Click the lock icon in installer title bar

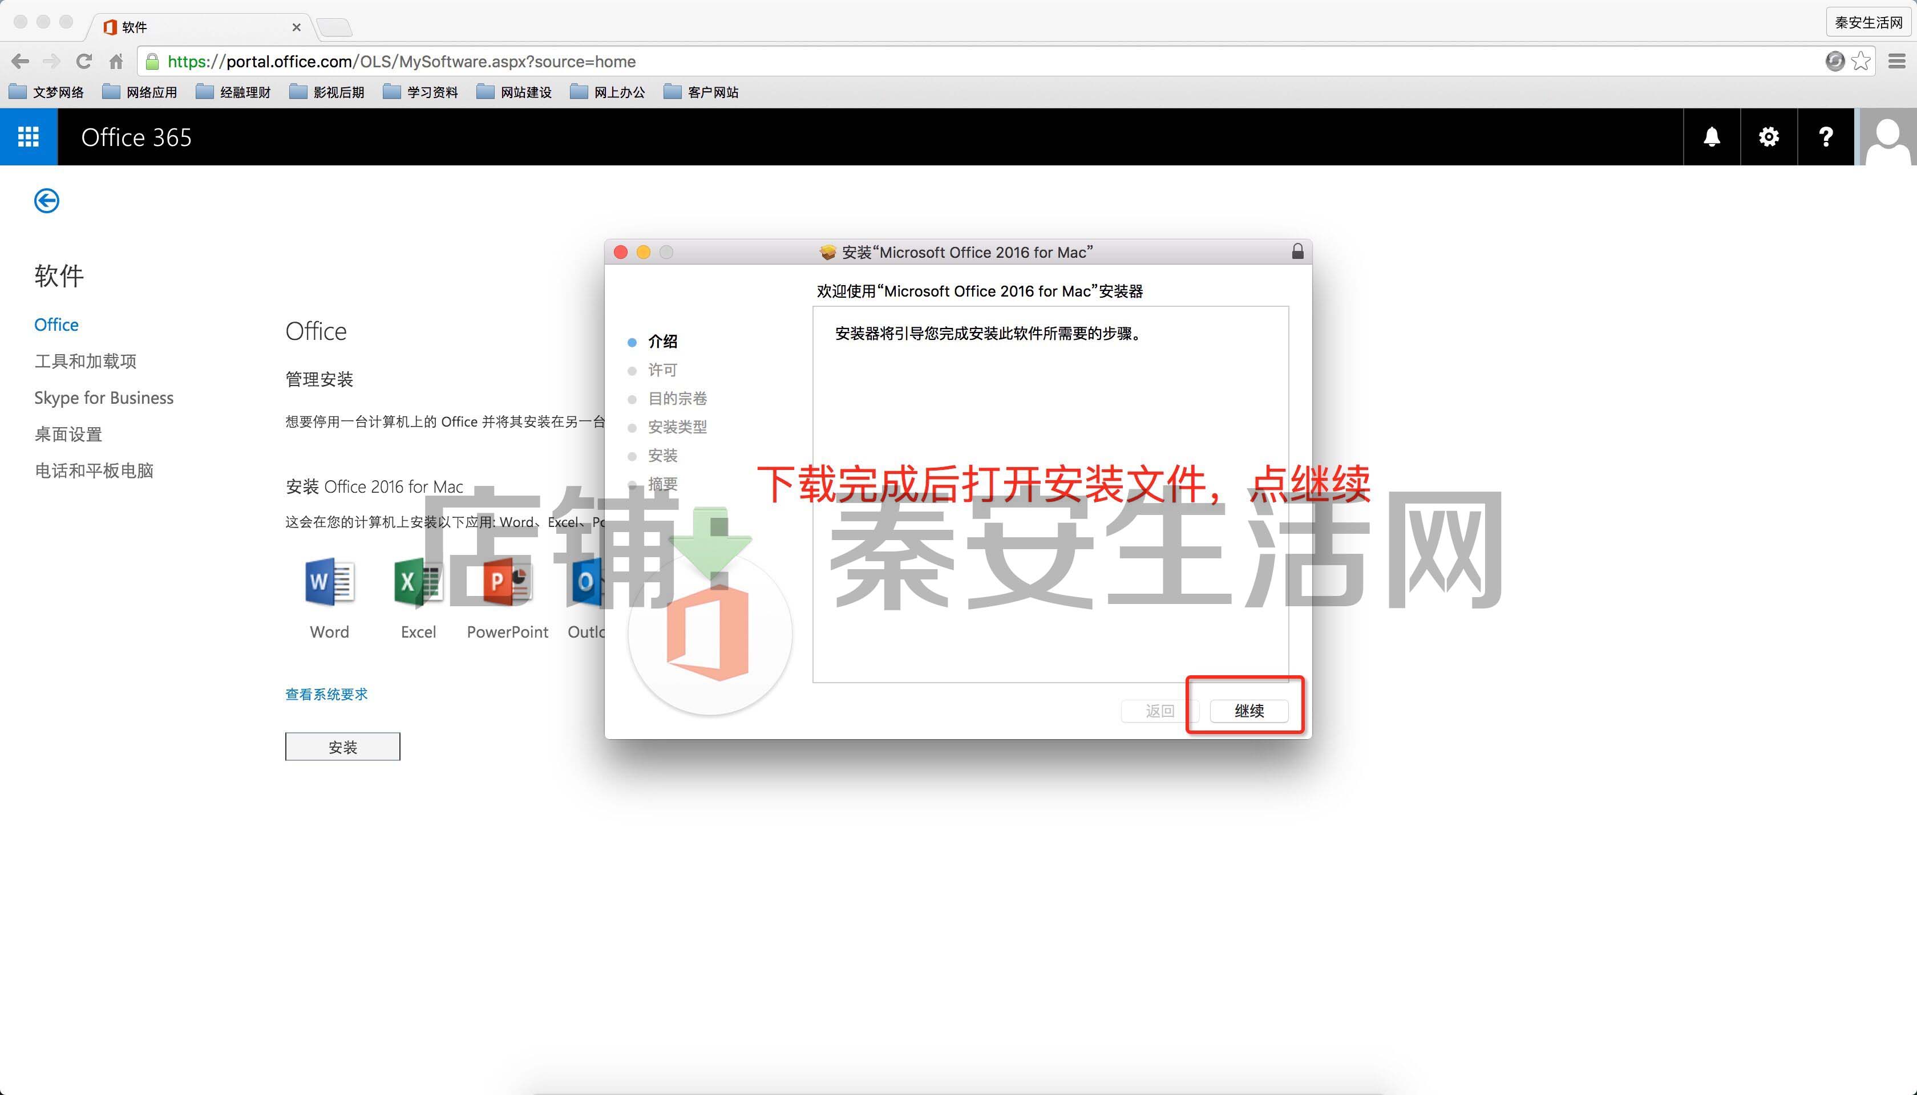1298,252
